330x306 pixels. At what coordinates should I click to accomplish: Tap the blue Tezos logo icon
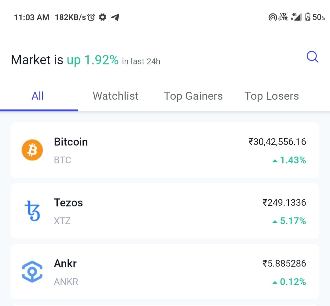32,211
